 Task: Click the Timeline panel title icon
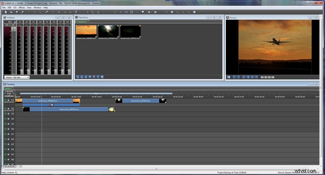point(5,84)
